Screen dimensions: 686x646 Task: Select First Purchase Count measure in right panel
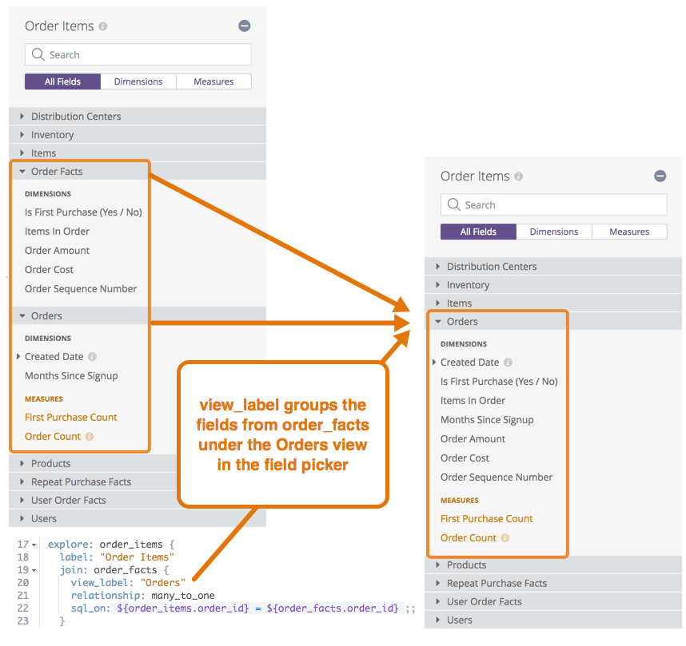(486, 518)
